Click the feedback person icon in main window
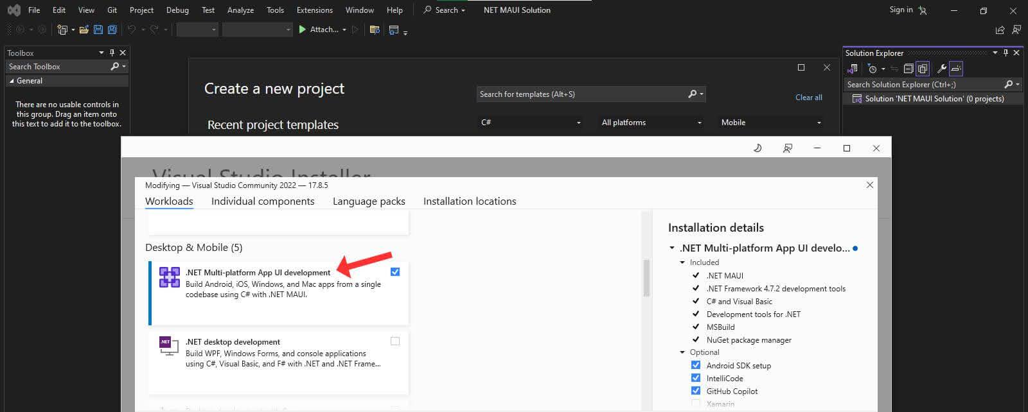 tap(1016, 30)
